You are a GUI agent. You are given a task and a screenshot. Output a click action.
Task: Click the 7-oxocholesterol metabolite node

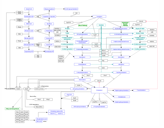(x=143, y=90)
